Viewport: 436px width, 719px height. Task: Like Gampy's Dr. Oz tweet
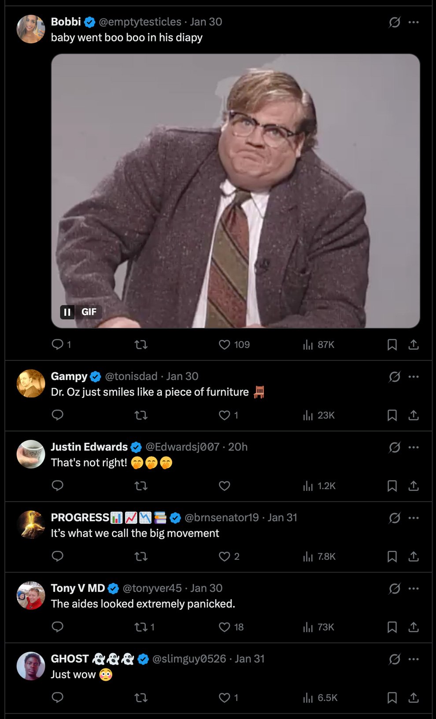coord(225,415)
